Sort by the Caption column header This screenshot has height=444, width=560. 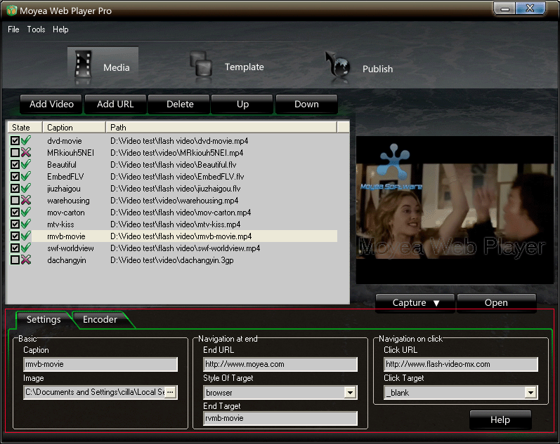pos(74,128)
